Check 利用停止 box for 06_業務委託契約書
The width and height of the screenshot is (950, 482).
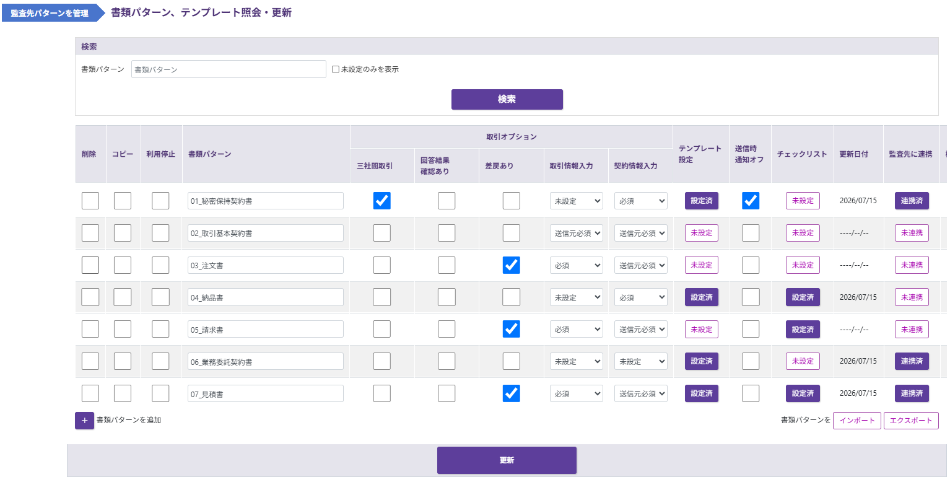[160, 361]
